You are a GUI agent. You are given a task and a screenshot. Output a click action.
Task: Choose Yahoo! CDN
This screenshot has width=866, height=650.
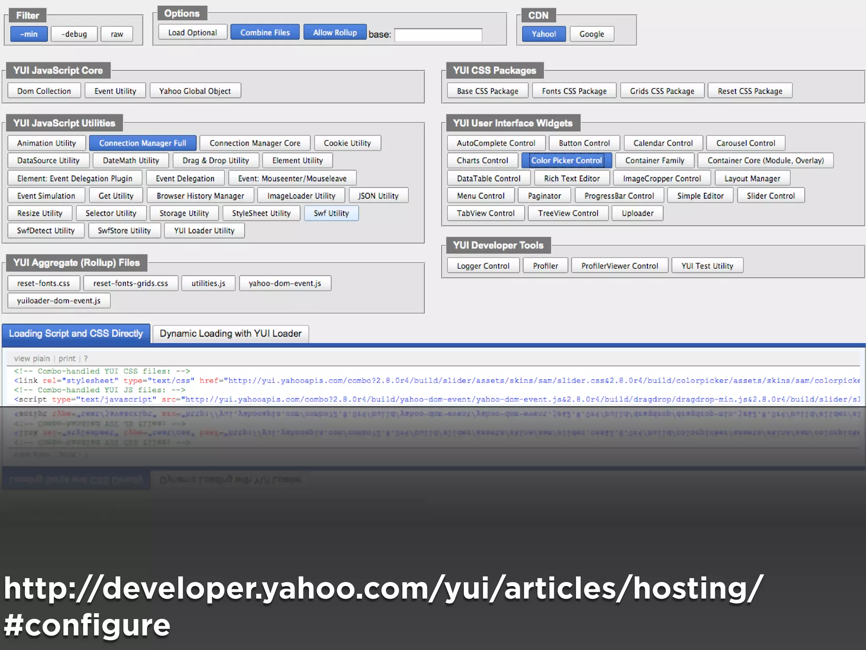click(x=544, y=34)
